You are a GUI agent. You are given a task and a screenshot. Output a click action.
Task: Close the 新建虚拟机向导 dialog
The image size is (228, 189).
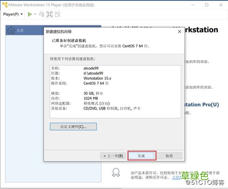(x=179, y=32)
